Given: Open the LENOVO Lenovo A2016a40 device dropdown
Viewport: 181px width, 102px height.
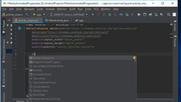Looking at the screenshot, I should click(x=69, y=14).
